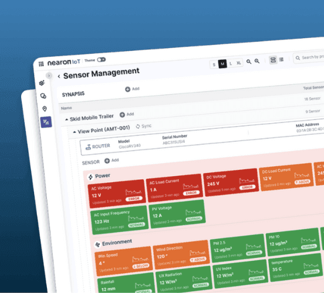Toggle the Theme switch
This screenshot has height=293, width=324.
[102, 60]
